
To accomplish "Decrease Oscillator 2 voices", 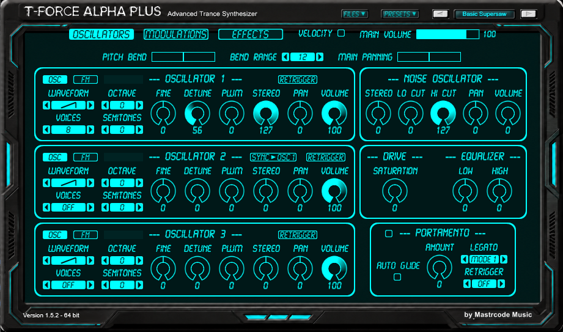I will (46, 207).
